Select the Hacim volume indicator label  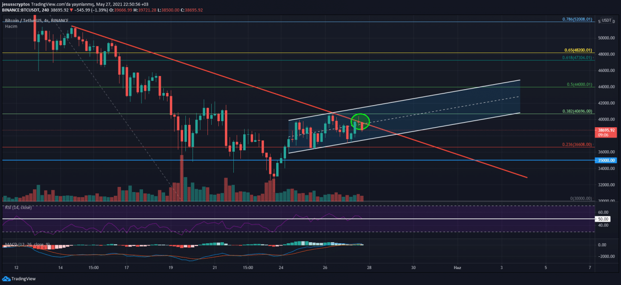click(x=11, y=27)
